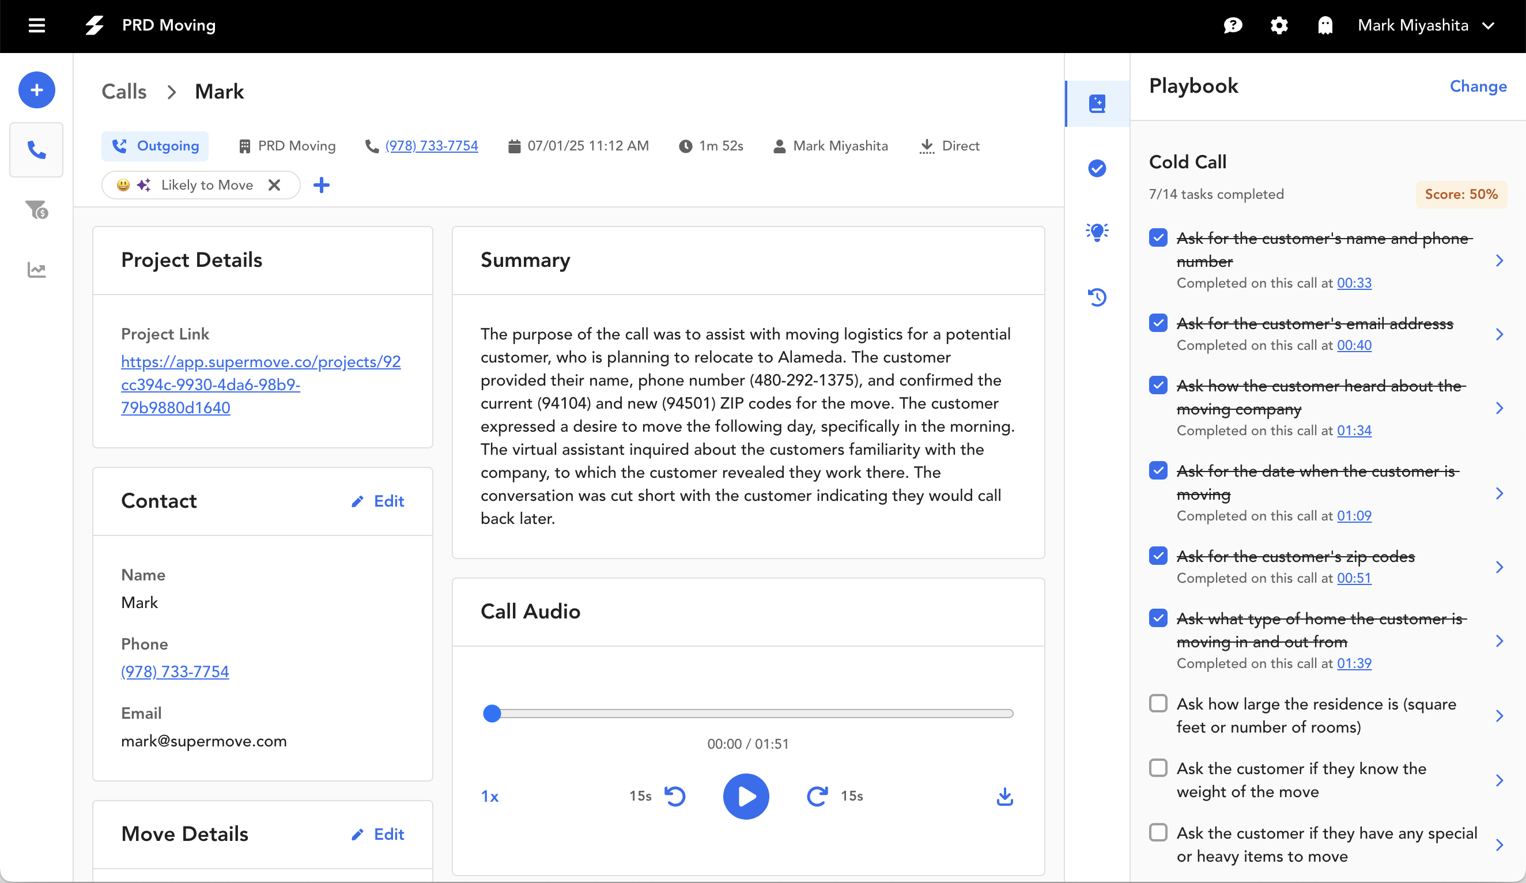
Task: Check the weight of the move task
Action: (1158, 768)
